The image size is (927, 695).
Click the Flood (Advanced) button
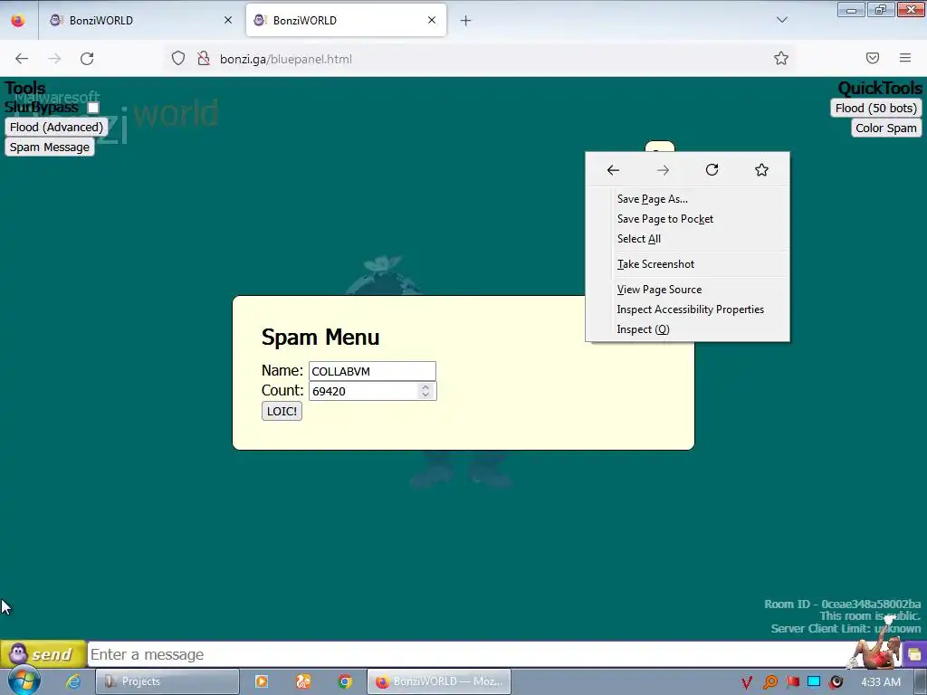pyautogui.click(x=56, y=127)
